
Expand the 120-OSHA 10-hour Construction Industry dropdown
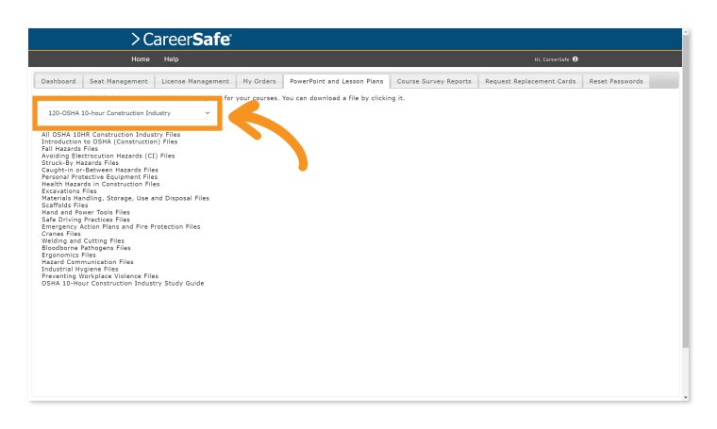point(126,113)
